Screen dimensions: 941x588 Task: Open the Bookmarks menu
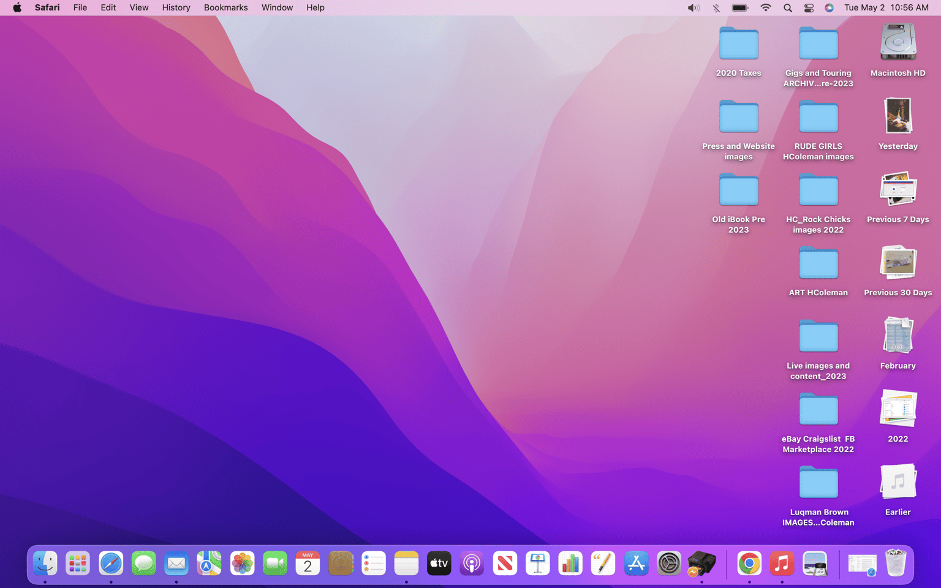point(226,7)
